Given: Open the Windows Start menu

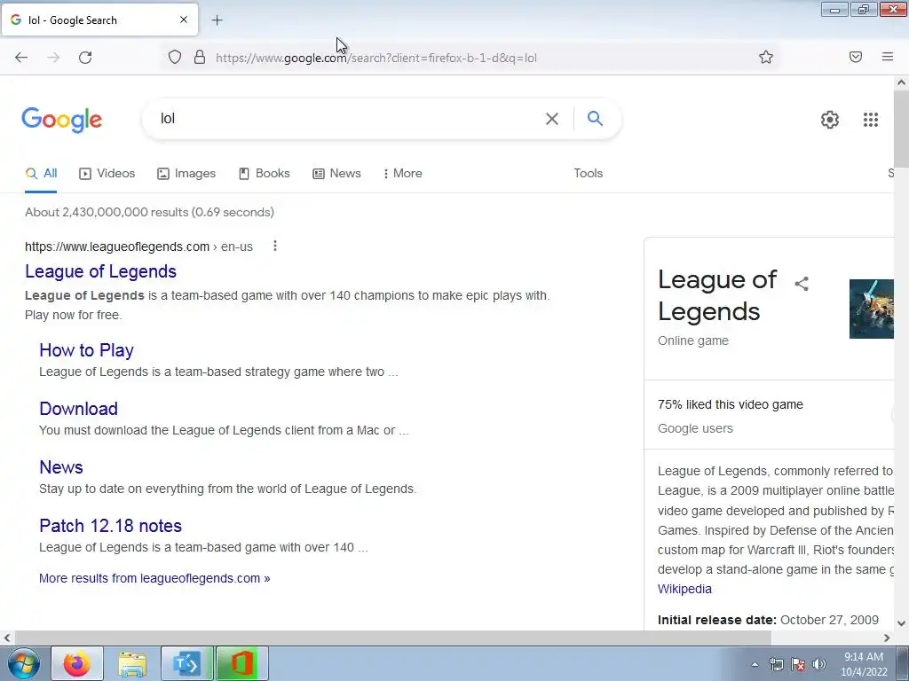Looking at the screenshot, I should coord(24,663).
